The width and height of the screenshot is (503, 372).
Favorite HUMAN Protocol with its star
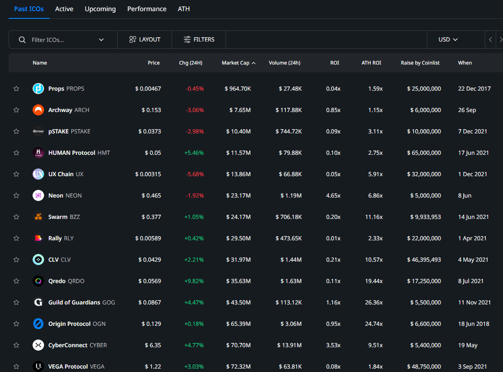pos(16,153)
